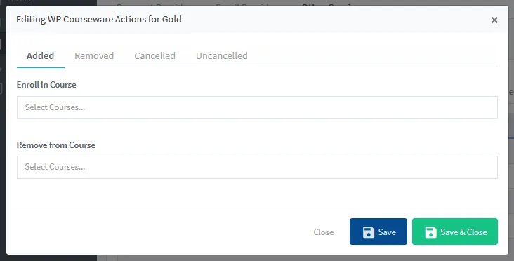Click the disk icon on Save & Close
Screen dimensions: 514x261
pos(430,232)
